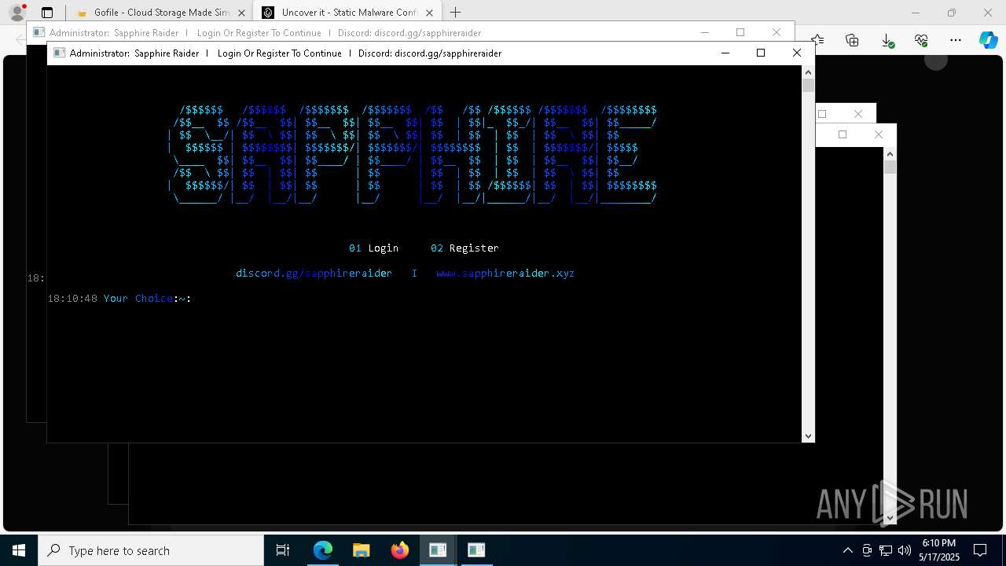The height and width of the screenshot is (566, 1006).
Task: Minimize the front Sapphire Raider console
Action: [725, 53]
